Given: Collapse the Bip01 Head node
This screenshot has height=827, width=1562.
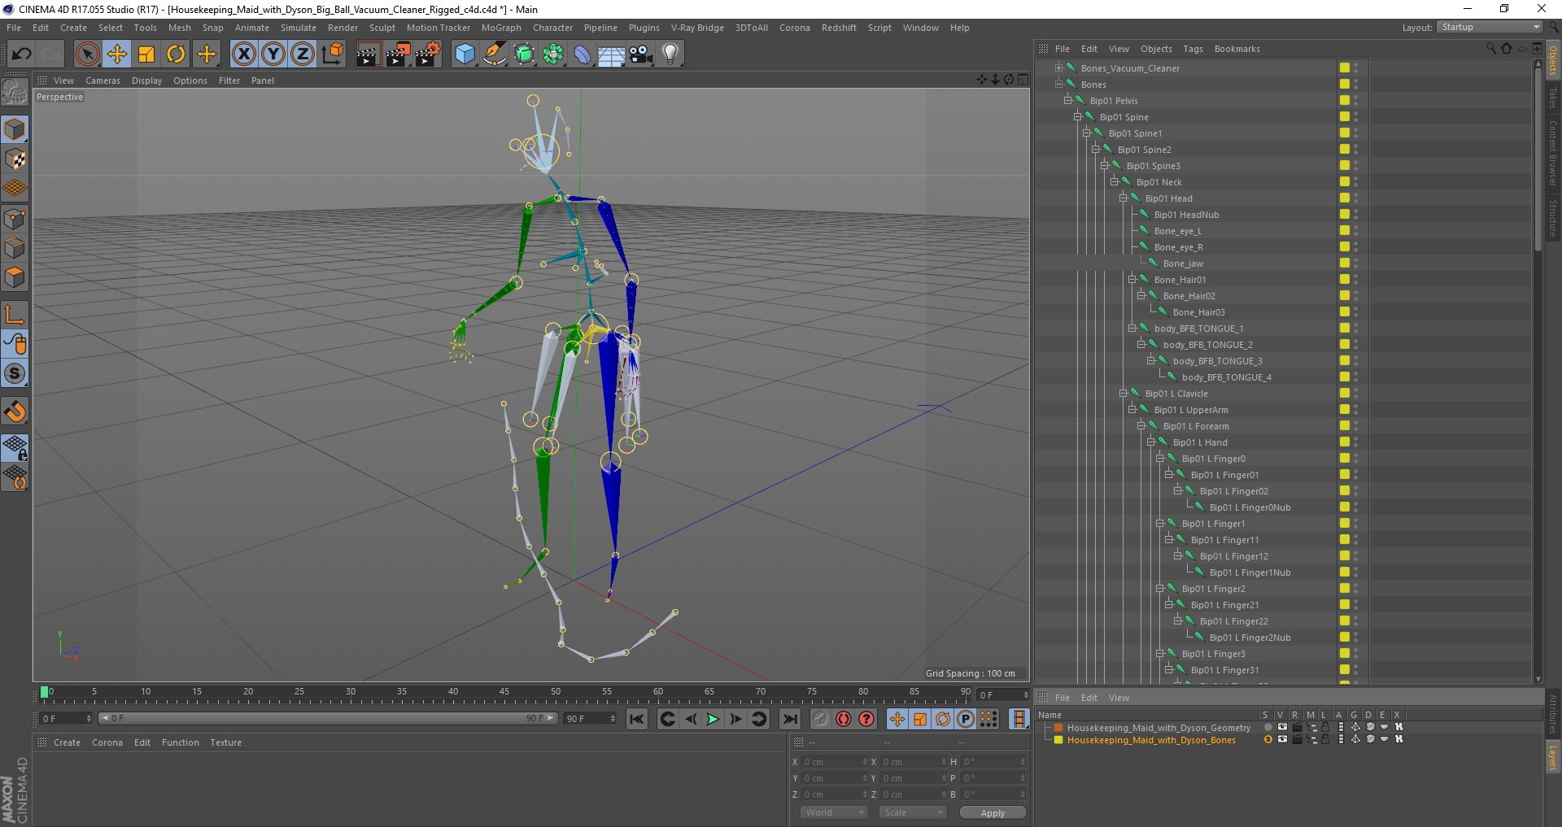Looking at the screenshot, I should 1123,198.
